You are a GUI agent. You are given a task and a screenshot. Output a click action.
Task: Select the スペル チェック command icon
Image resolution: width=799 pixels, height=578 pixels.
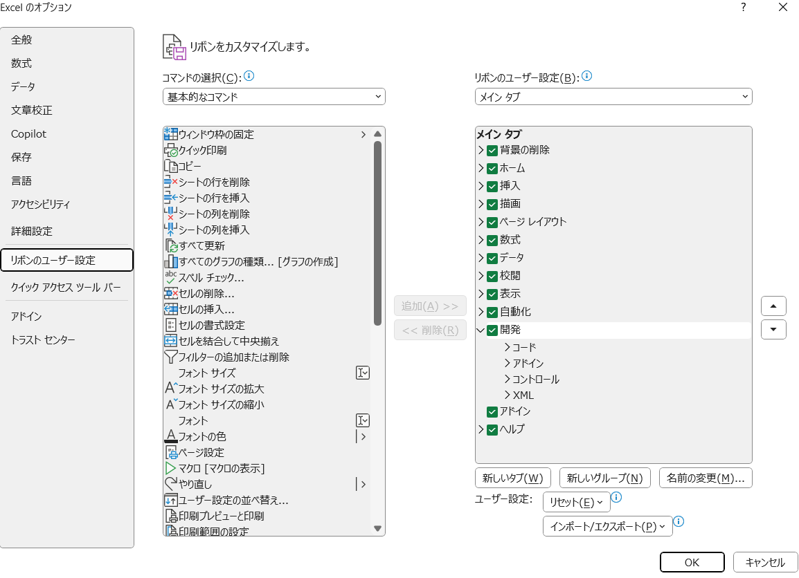pos(170,277)
